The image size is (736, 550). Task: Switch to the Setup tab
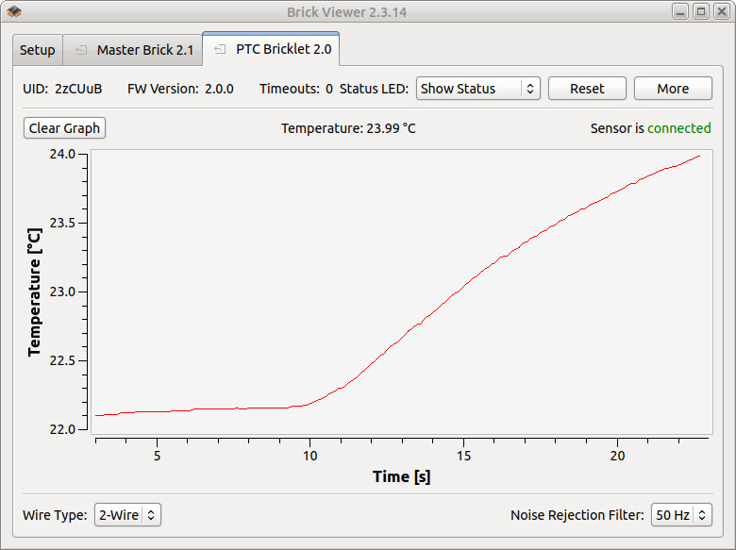38,50
